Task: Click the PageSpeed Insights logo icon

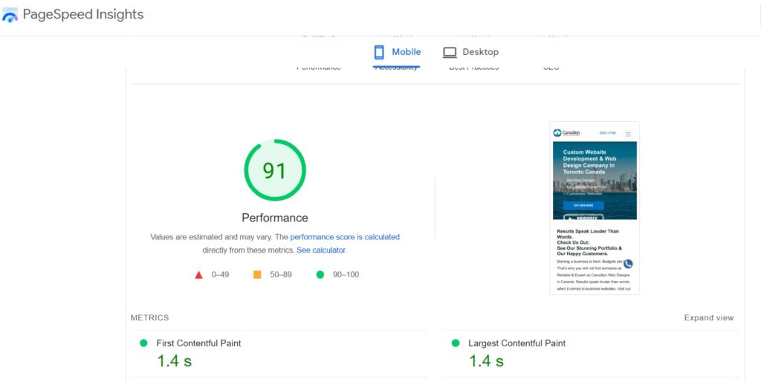Action: [10, 15]
